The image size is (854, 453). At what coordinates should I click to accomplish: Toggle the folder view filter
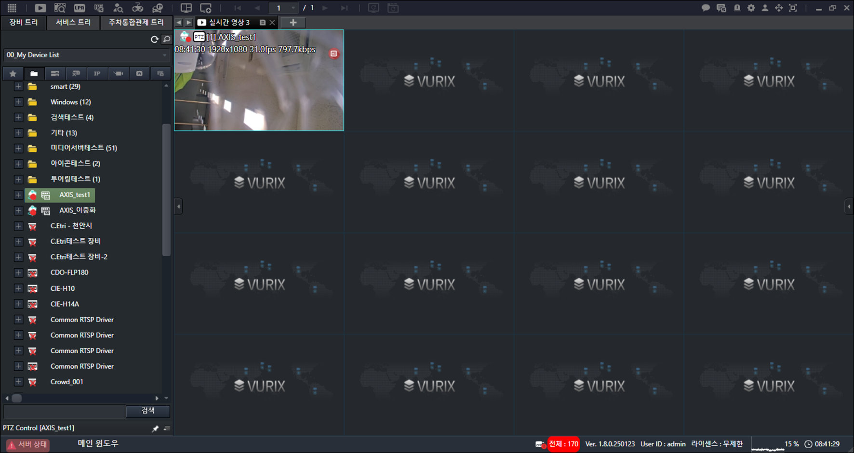34,74
